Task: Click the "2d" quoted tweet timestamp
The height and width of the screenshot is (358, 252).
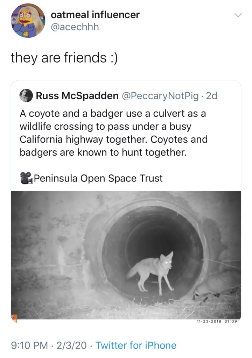Action: [212, 96]
